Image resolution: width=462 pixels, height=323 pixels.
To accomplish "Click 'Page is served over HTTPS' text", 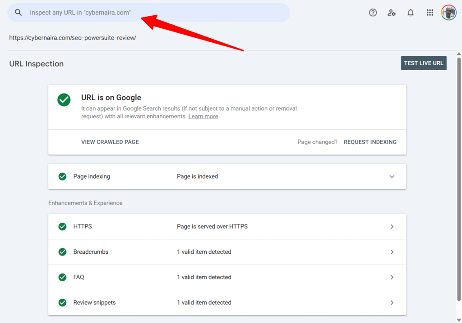I will [212, 226].
